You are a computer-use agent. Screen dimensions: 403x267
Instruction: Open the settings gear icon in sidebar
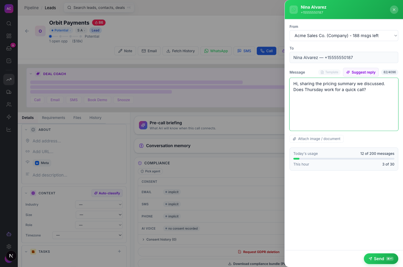tap(9, 247)
